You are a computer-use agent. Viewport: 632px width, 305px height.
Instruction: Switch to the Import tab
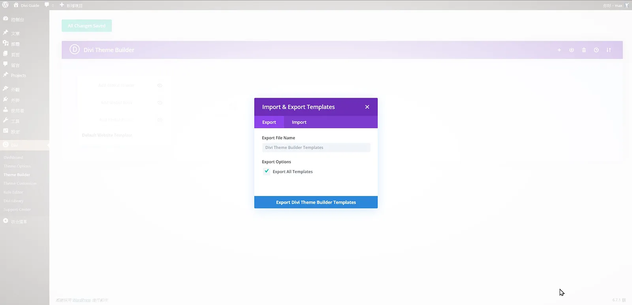(299, 122)
